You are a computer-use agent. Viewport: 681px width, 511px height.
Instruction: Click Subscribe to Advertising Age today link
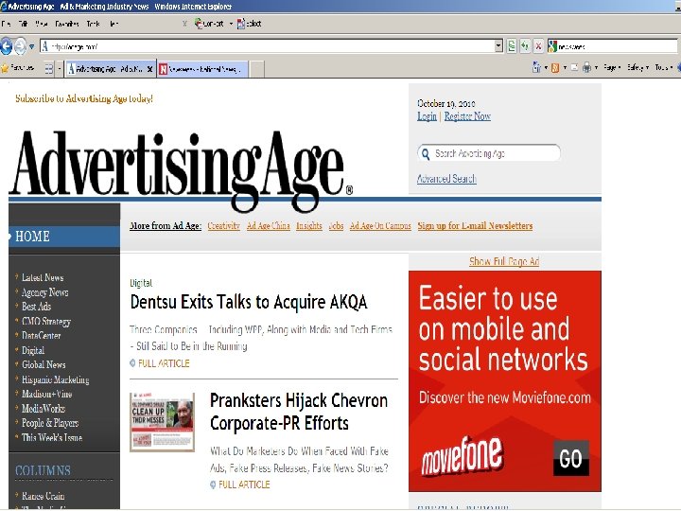coord(84,98)
